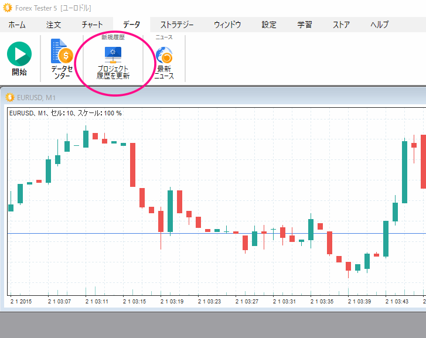Click the time label '2 1 03:39'

pos(359,301)
